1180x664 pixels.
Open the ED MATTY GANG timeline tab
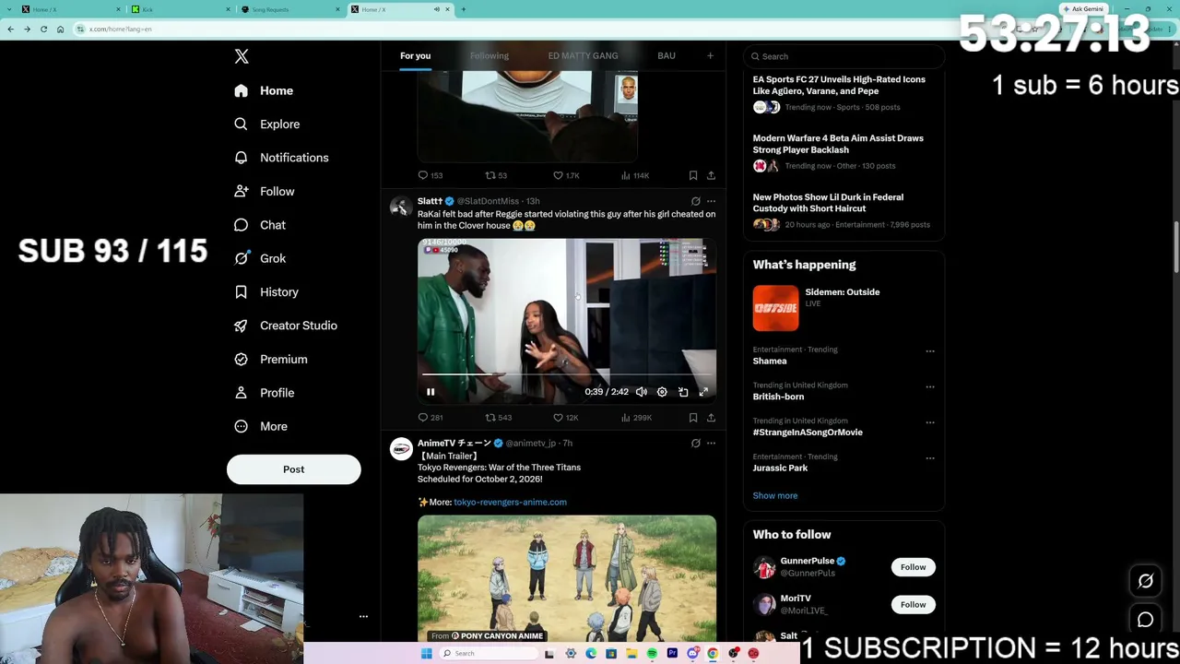coord(583,56)
